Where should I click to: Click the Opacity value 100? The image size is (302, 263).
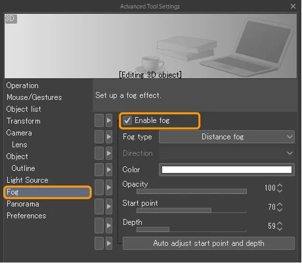pyautogui.click(x=270, y=188)
